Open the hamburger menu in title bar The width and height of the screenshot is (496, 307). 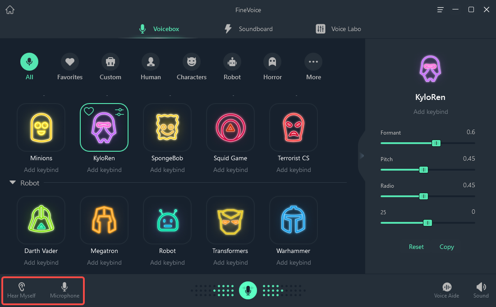coord(440,10)
